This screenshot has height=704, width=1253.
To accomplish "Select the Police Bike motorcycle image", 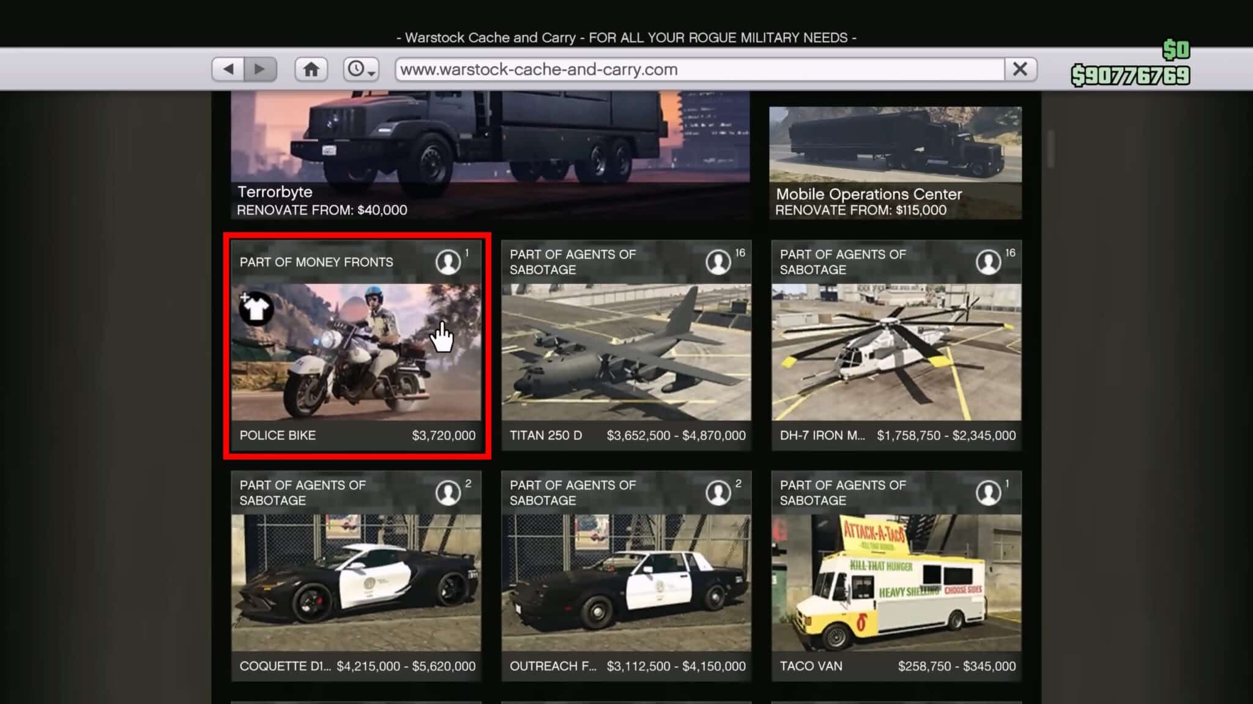I will tap(356, 352).
